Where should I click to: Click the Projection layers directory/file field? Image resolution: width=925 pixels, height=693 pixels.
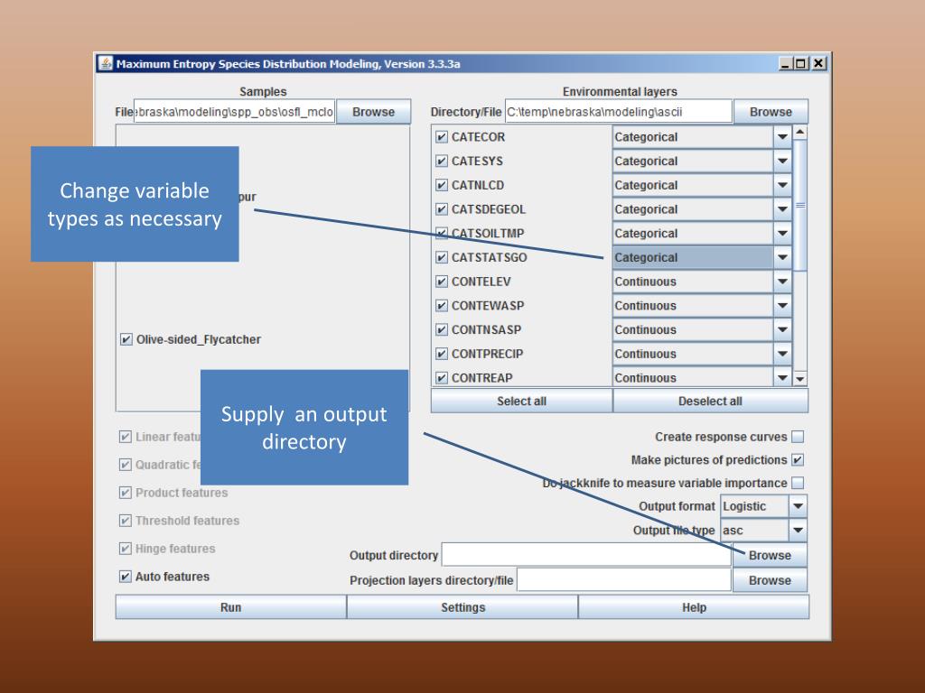624,580
